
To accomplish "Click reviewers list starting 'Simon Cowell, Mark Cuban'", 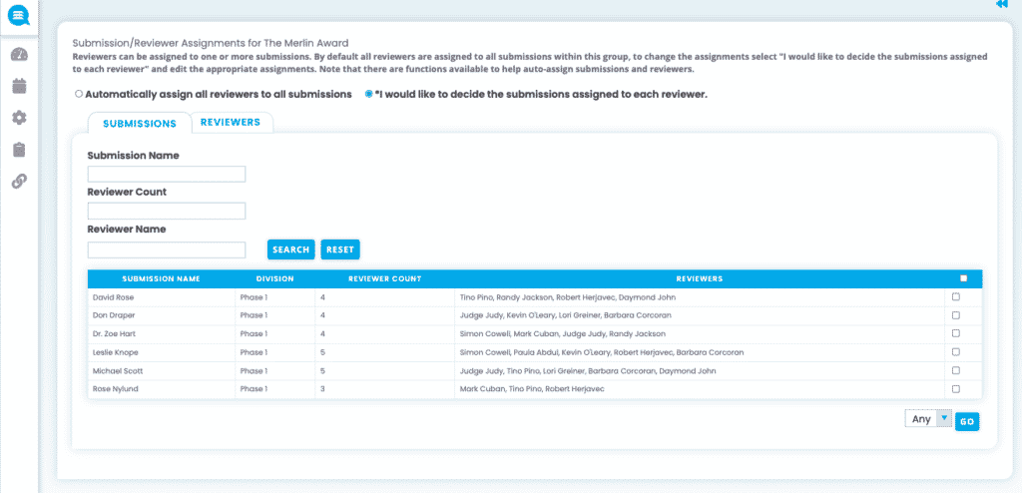I will 563,334.
